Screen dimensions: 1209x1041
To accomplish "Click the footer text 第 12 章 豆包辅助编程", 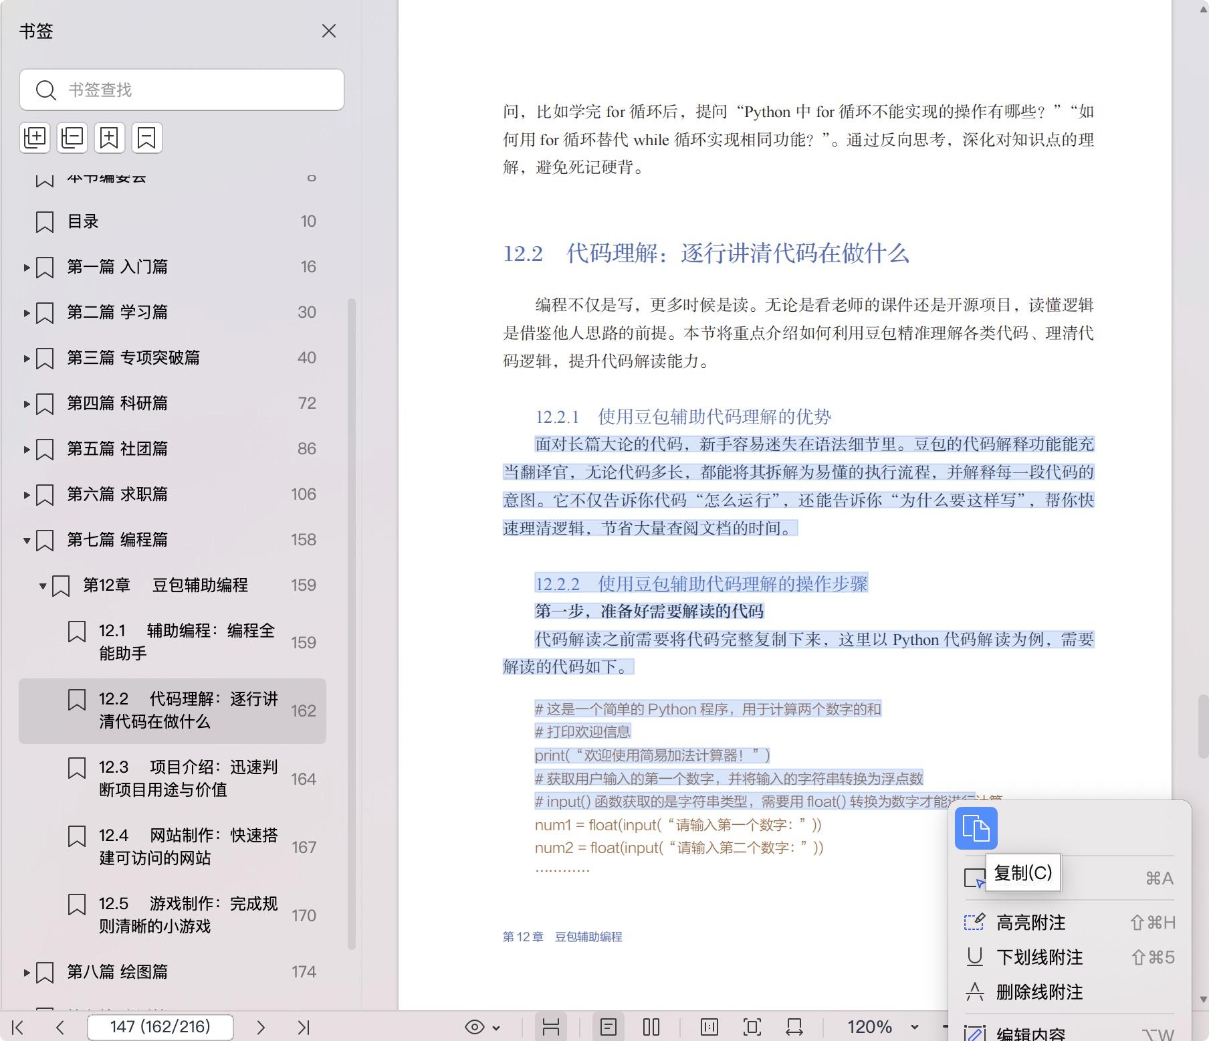I will [562, 937].
